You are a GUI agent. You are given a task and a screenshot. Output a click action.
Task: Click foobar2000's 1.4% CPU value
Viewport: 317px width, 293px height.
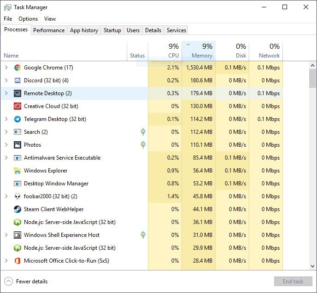pyautogui.click(x=173, y=196)
